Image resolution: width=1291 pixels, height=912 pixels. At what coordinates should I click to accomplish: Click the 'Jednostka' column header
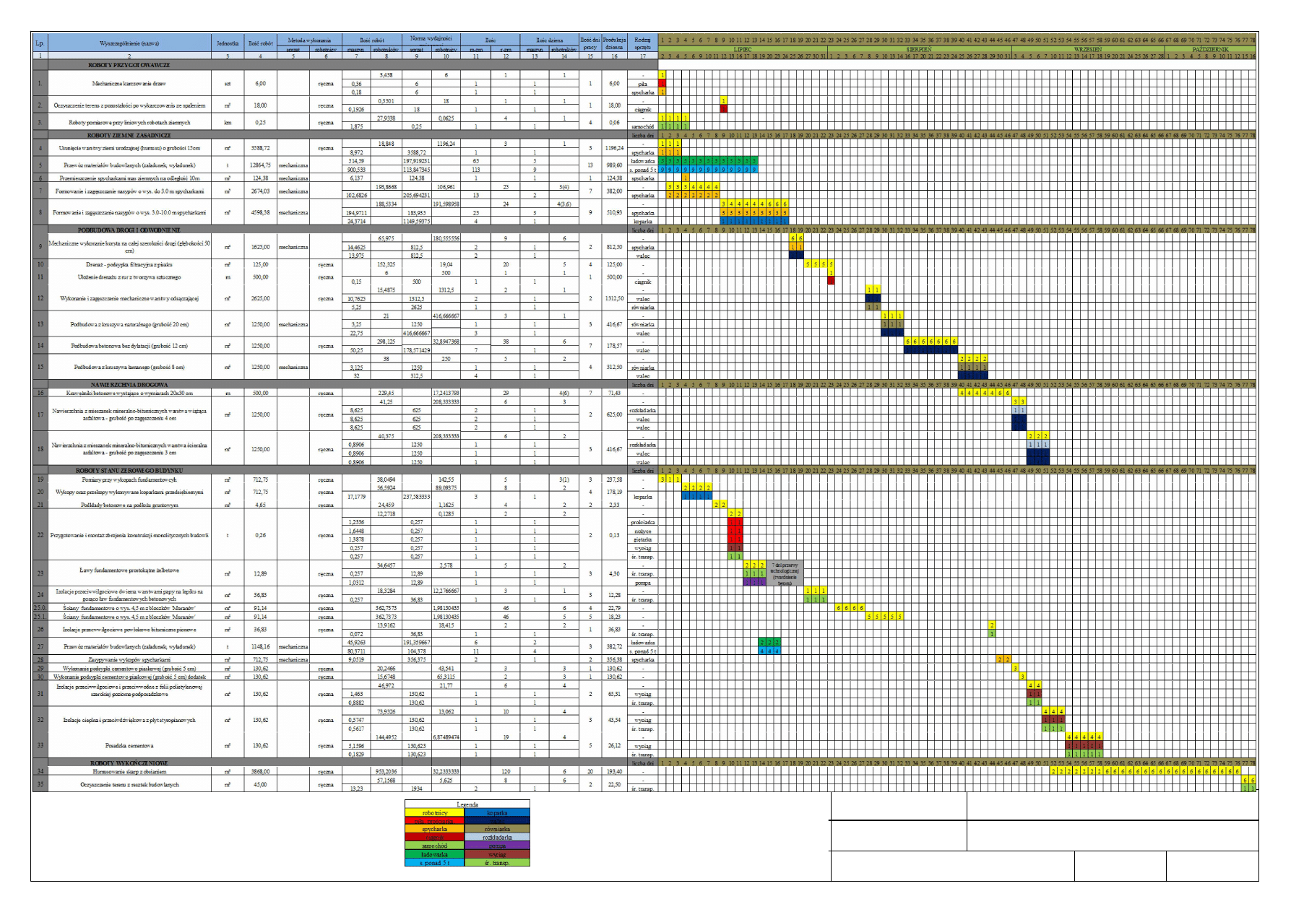(228, 43)
